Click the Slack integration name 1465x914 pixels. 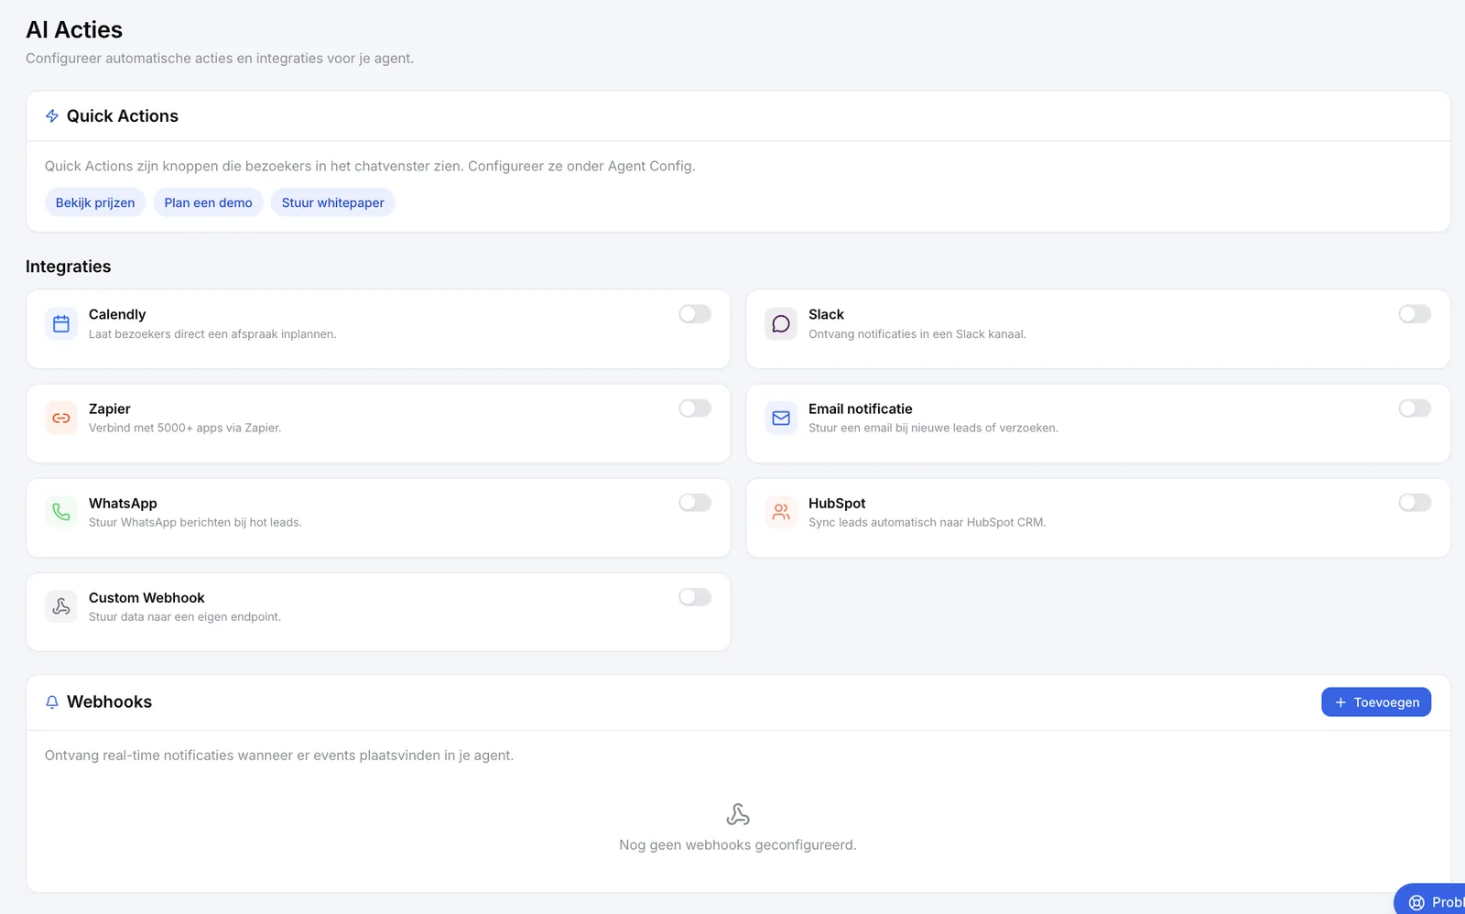coord(826,314)
